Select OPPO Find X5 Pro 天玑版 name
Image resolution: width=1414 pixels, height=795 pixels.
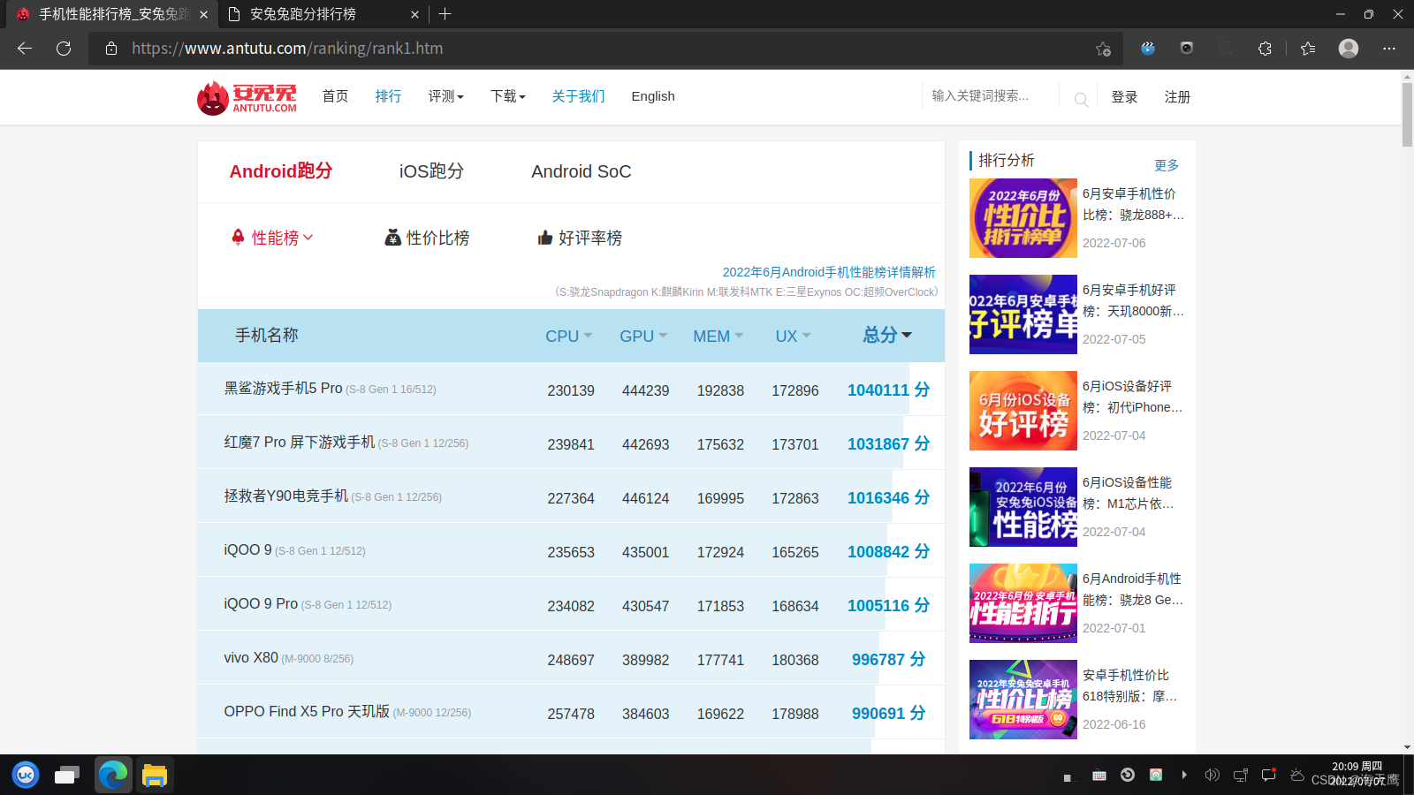(x=307, y=712)
